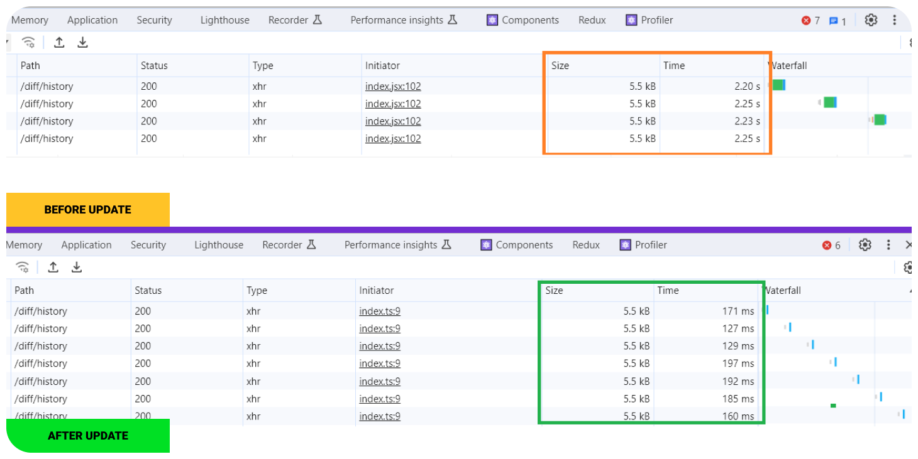Switch to Profiler tab in the after-update panel
918x459 pixels.
click(x=643, y=245)
